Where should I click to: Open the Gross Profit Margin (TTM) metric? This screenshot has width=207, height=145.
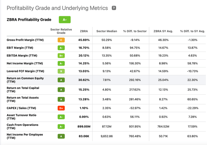[25, 40]
